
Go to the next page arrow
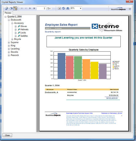click(x=30, y=9)
